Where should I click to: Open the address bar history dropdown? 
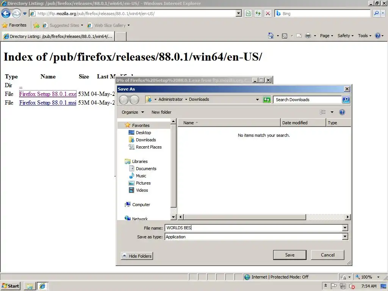click(x=239, y=13)
